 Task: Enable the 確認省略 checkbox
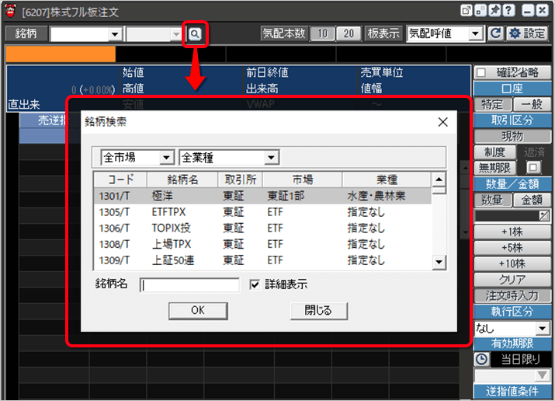480,73
